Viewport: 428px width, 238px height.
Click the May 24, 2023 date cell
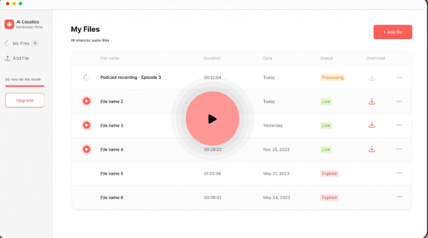276,198
